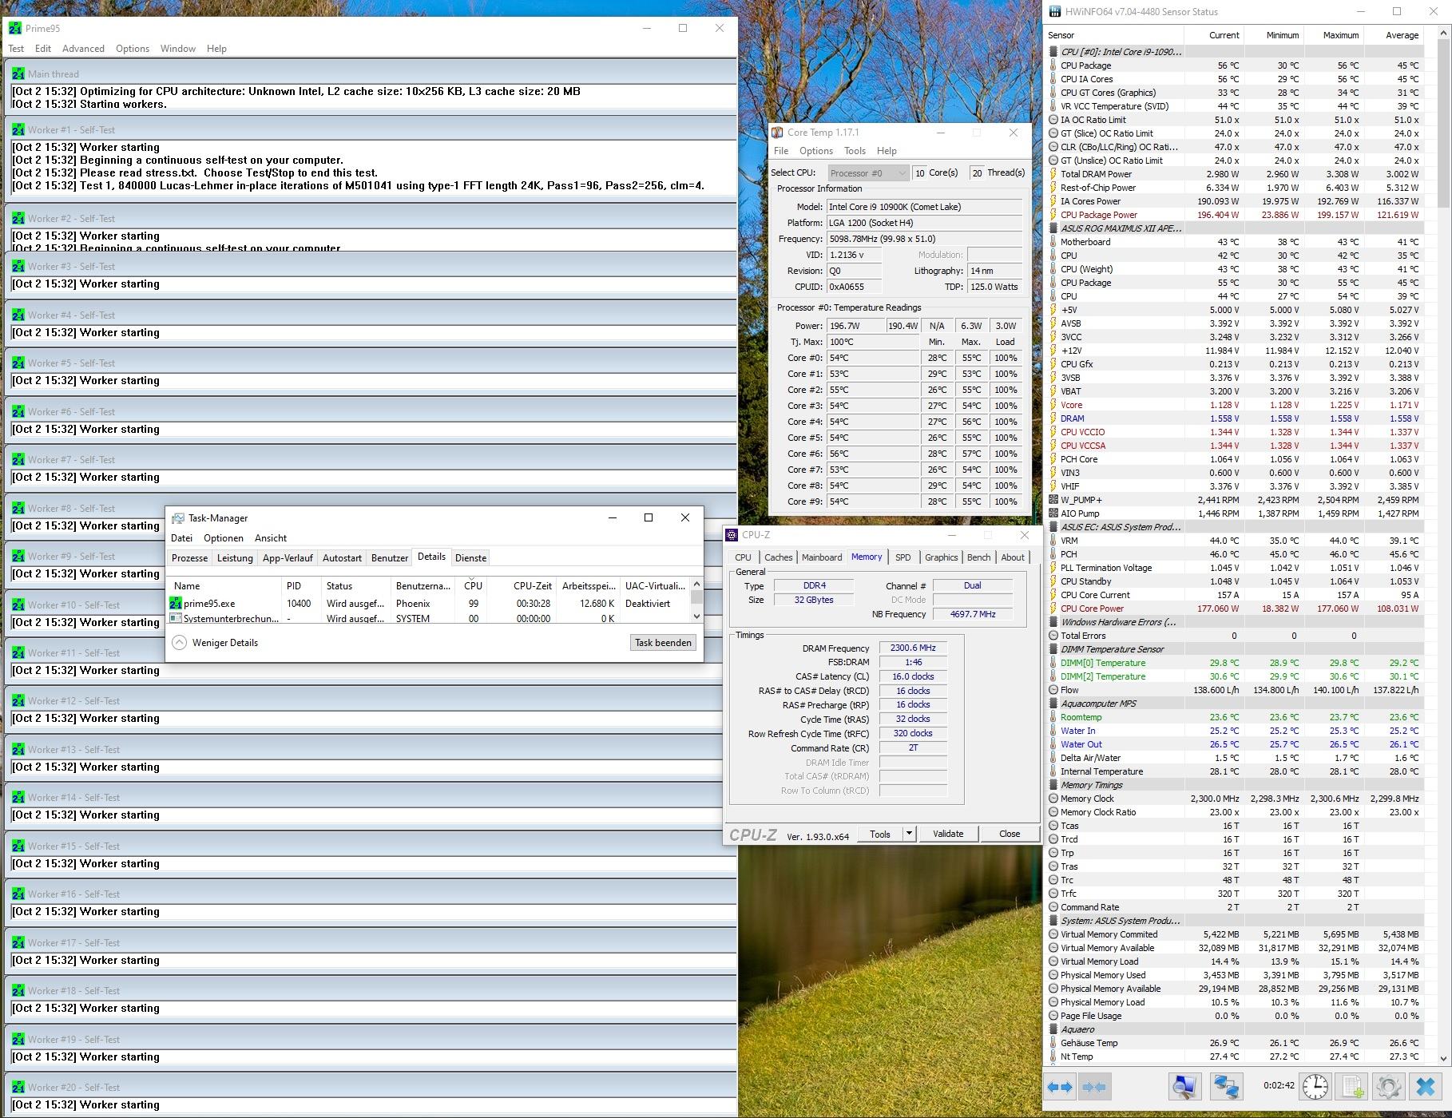Close HWiNFO sensors with the blue X icon
1452x1118 pixels.
point(1426,1087)
